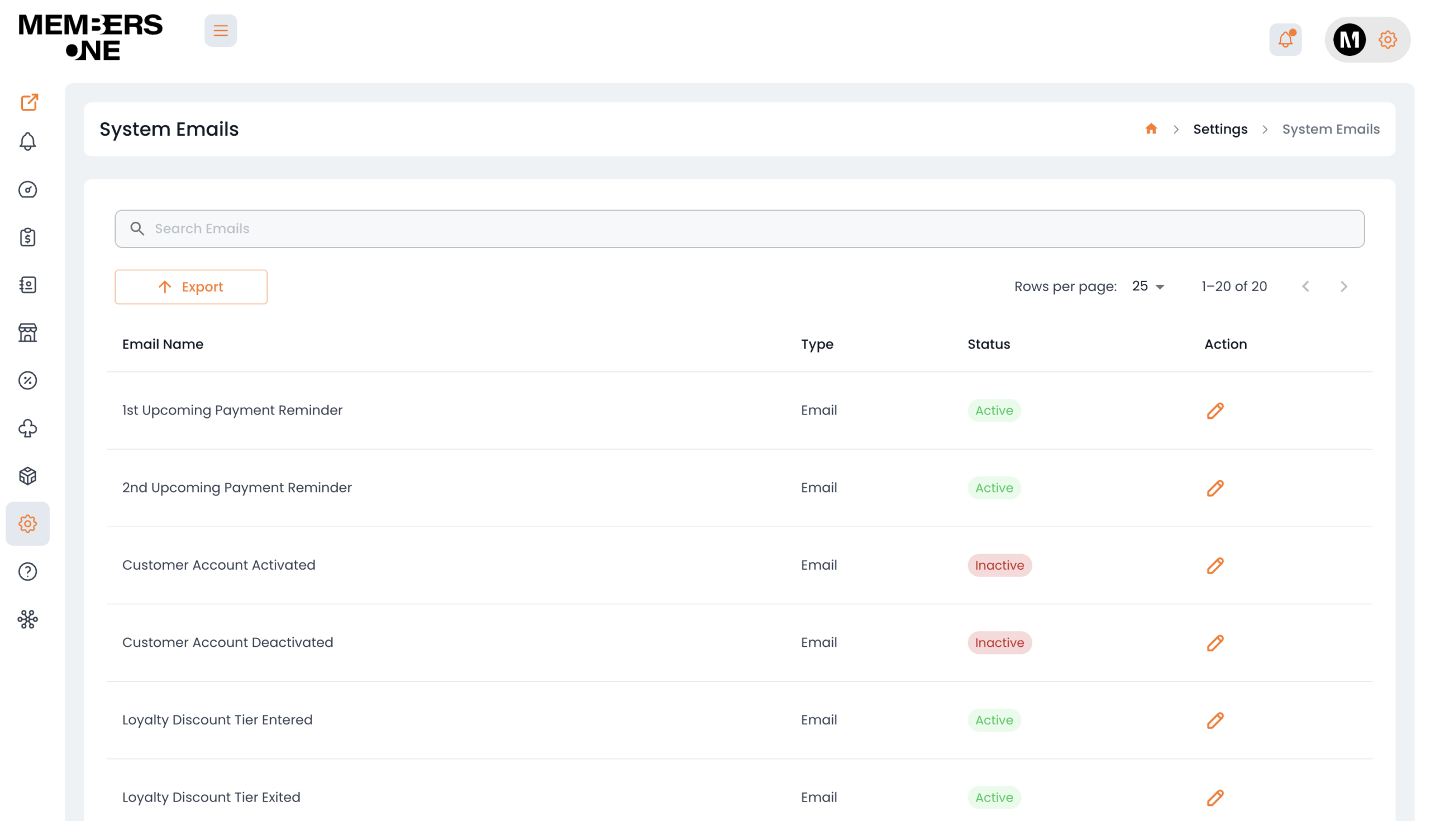Open the storefront icon in sidebar
The image size is (1430, 821).
[27, 333]
